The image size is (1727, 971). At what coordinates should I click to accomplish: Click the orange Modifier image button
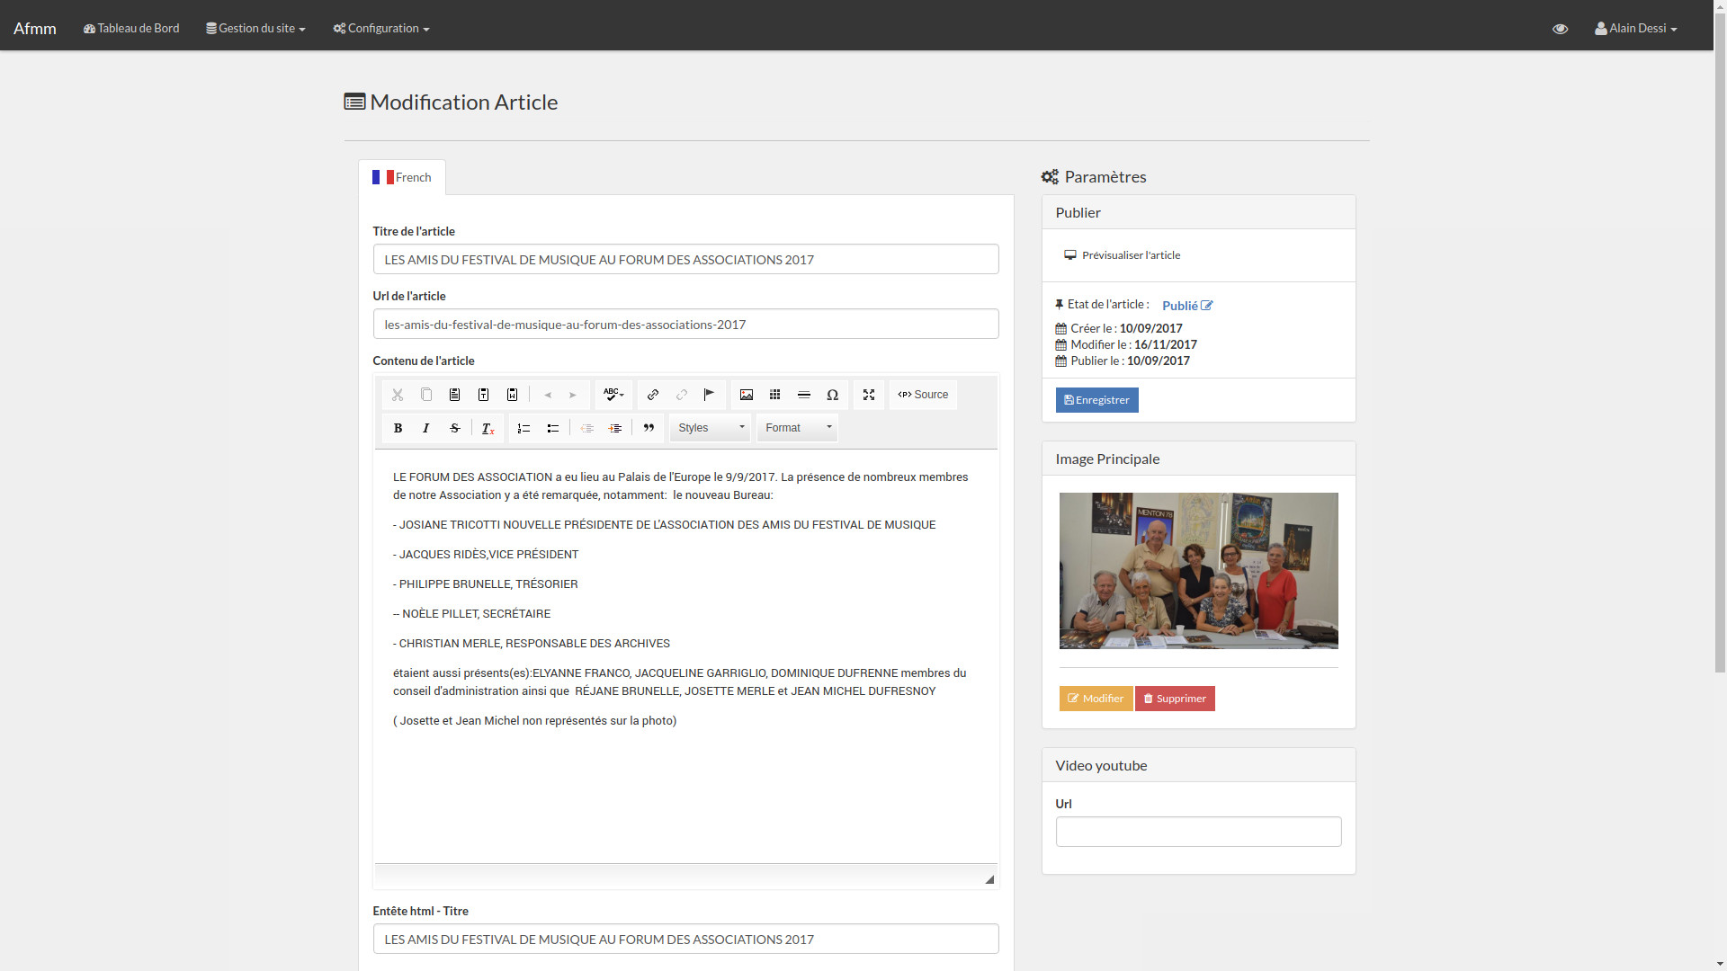coord(1096,699)
